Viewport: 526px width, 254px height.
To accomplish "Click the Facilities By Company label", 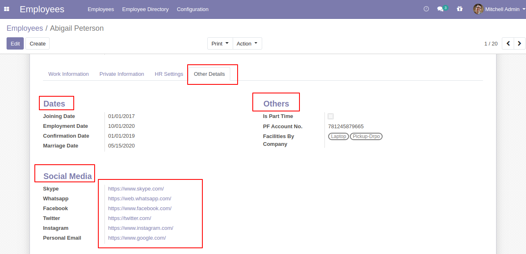I will pos(279,140).
